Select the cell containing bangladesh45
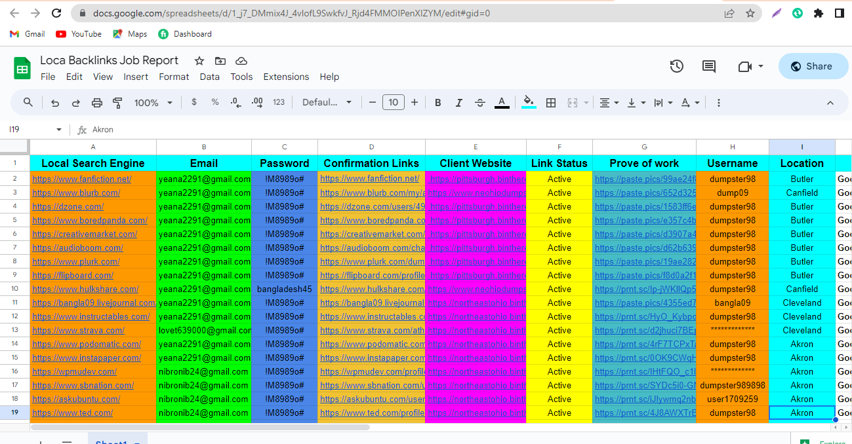The width and height of the screenshot is (852, 444). click(284, 289)
